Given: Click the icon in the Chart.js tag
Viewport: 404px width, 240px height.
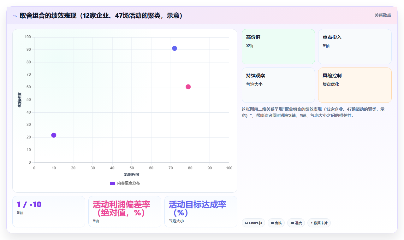Looking at the screenshot, I should click(x=247, y=223).
